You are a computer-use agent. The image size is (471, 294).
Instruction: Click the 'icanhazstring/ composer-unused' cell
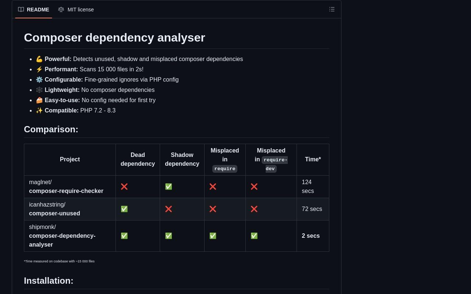pyautogui.click(x=70, y=209)
